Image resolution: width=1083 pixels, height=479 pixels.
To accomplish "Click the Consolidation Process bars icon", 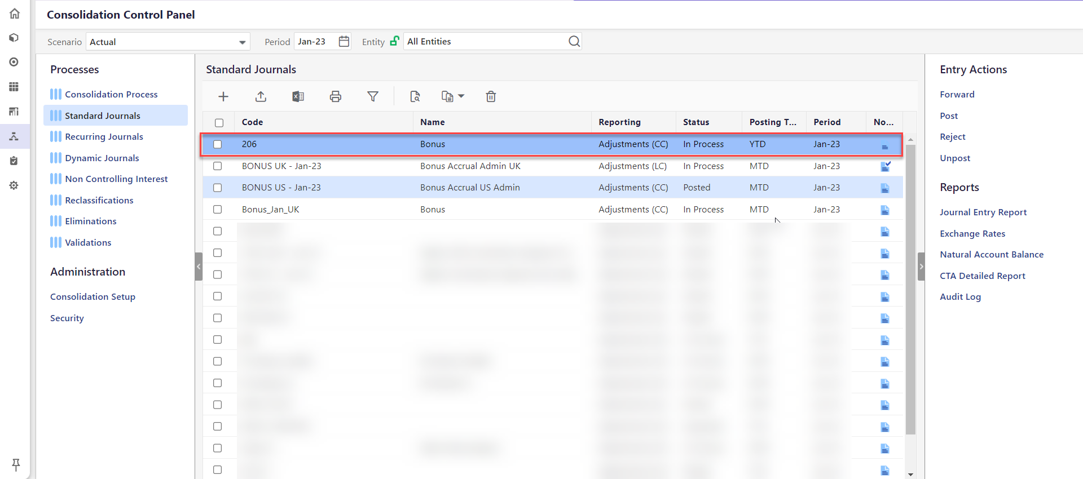I will click(x=56, y=94).
